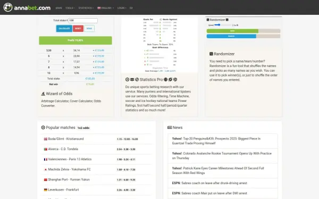Image resolution: width=319 pixels, height=199 pixels.
Task: Click the basketball icon before Statistics Pro
Action: click(137, 80)
